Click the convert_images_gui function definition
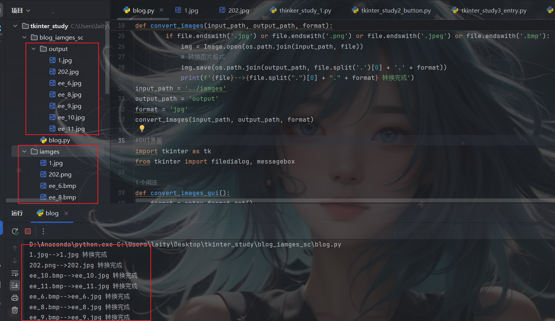This screenshot has width=555, height=321. coord(185,193)
